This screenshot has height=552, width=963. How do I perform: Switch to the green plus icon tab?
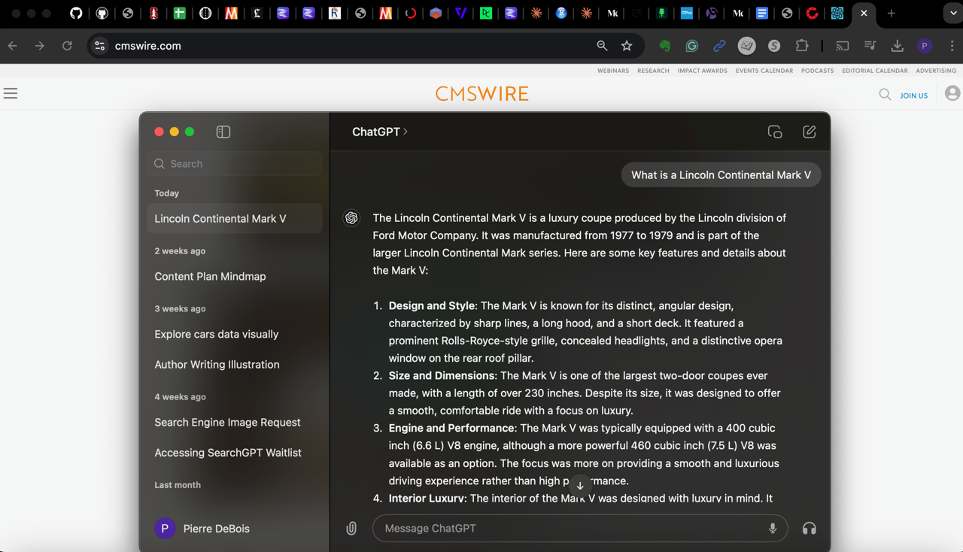(x=179, y=13)
